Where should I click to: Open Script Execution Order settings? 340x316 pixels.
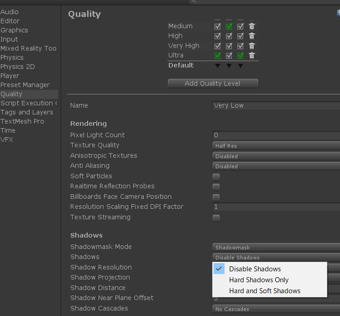click(29, 103)
